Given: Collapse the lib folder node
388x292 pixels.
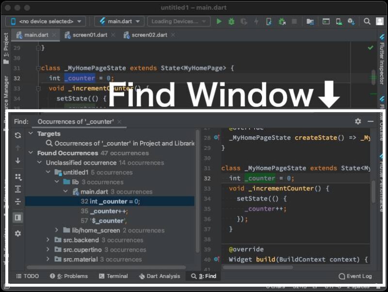Looking at the screenshot, I should [57, 181].
